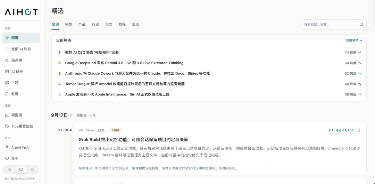Open Google DeepMind Gemini 3.8 Live topic

click(x=124, y=63)
